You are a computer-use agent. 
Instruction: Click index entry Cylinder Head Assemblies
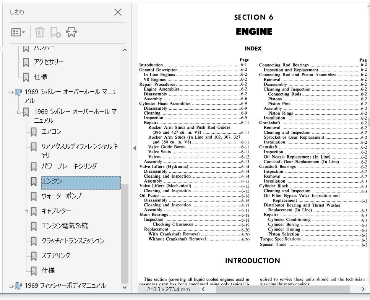tap(165, 104)
